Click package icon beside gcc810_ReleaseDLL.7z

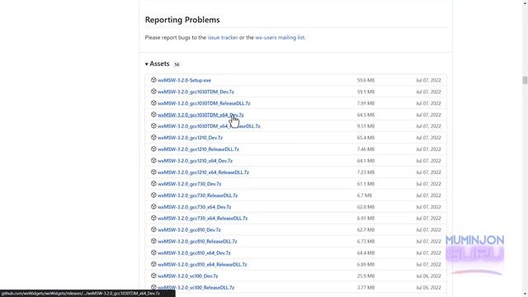pyautogui.click(x=153, y=241)
